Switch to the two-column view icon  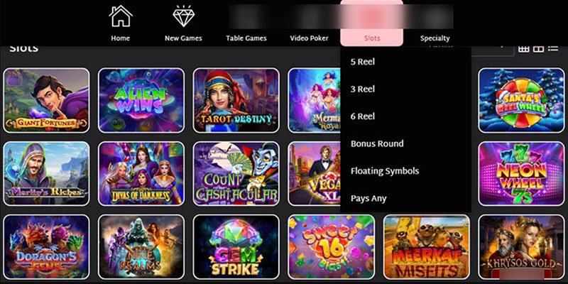539,49
